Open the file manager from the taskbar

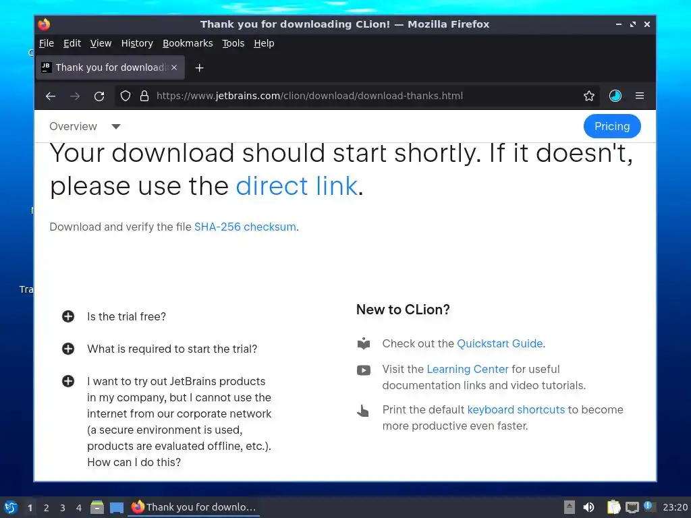pyautogui.click(x=97, y=507)
